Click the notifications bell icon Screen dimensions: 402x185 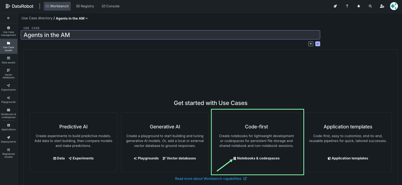click(x=359, y=6)
